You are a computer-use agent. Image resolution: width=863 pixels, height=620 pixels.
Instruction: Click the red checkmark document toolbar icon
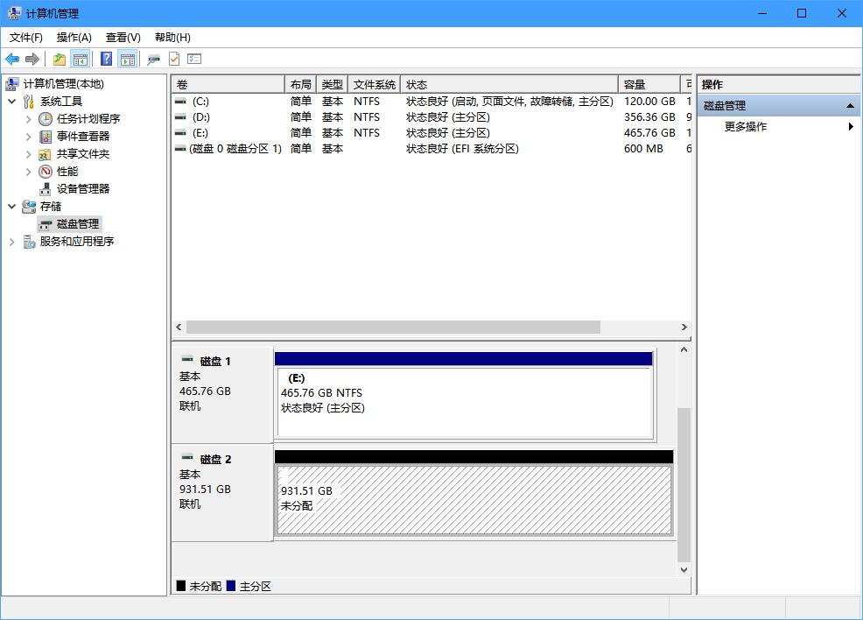click(175, 59)
